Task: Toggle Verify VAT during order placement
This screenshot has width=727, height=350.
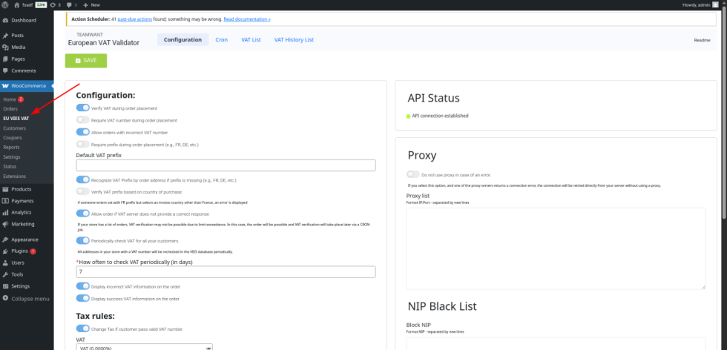Action: tap(83, 108)
